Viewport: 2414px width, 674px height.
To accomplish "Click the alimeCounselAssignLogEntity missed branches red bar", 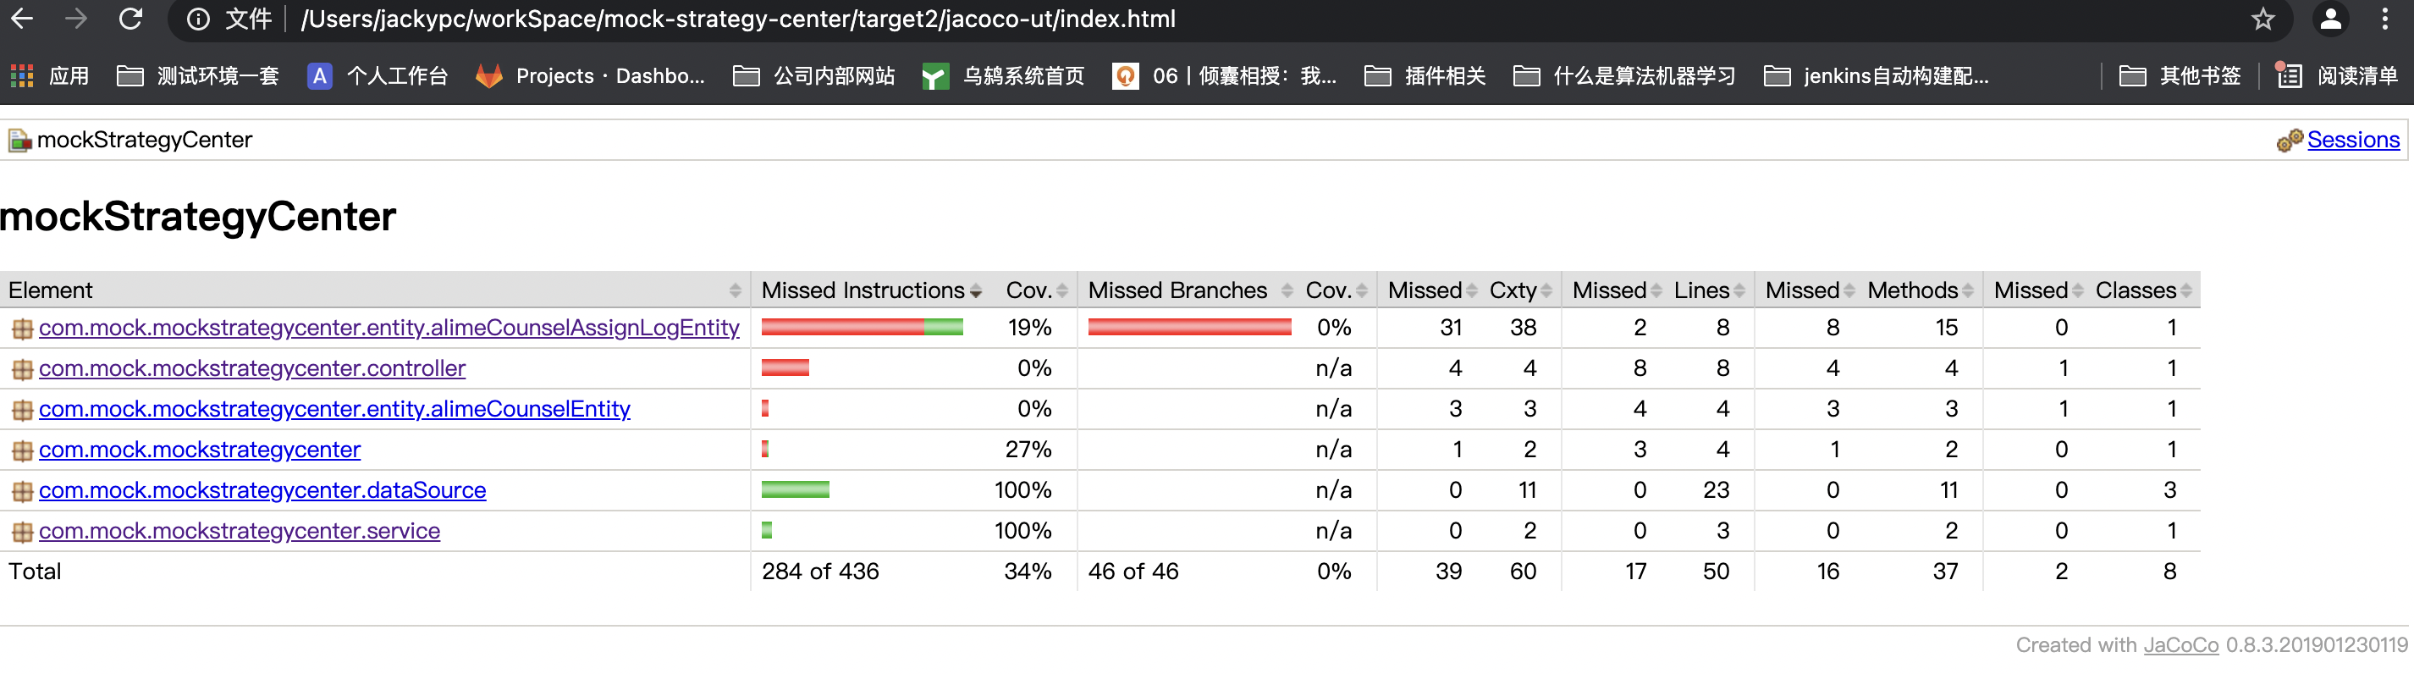I will pos(1189,327).
